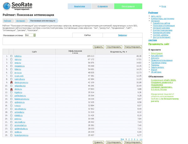Open the Компьютеры, оргтехника category link
The image size is (188, 144).
[162, 19]
